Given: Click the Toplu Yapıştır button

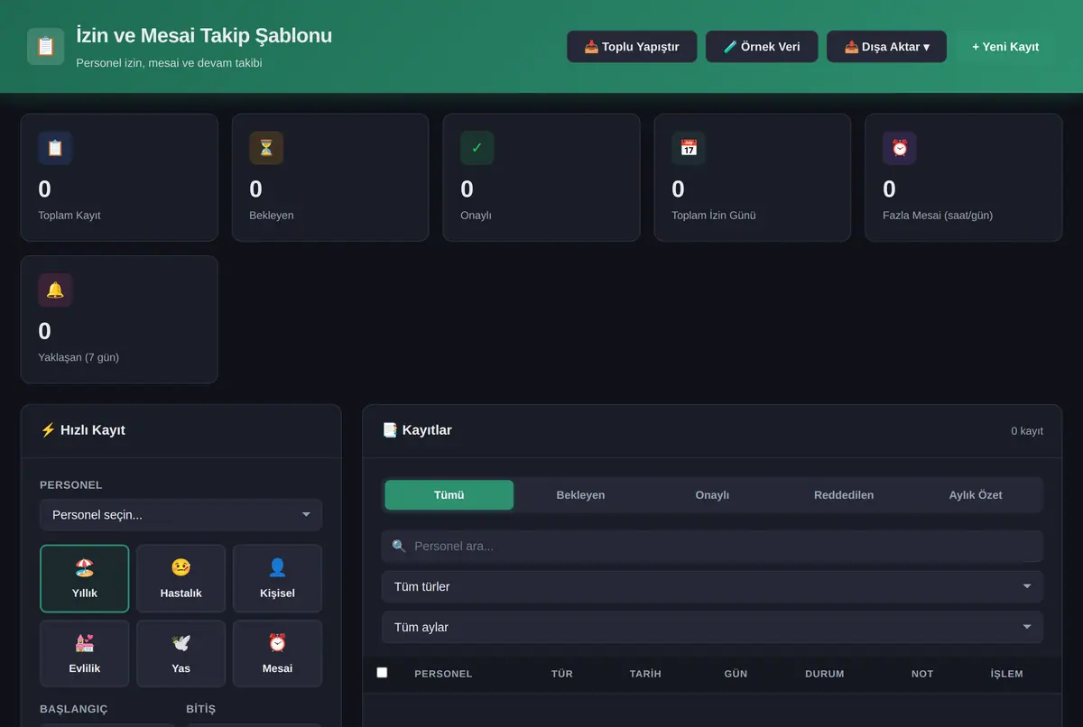Looking at the screenshot, I should [x=632, y=47].
